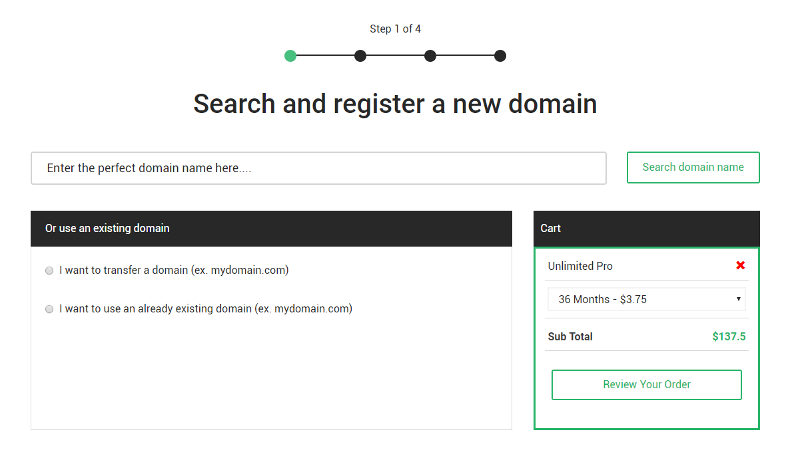Screen dimensions: 796x454
Task: Click the Sub Total label
Action: click(570, 336)
